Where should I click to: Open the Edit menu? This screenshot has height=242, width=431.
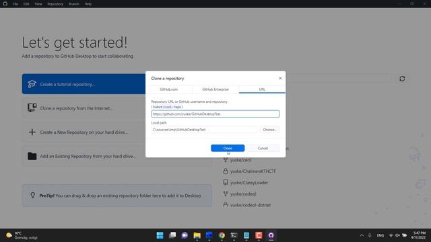(26, 4)
